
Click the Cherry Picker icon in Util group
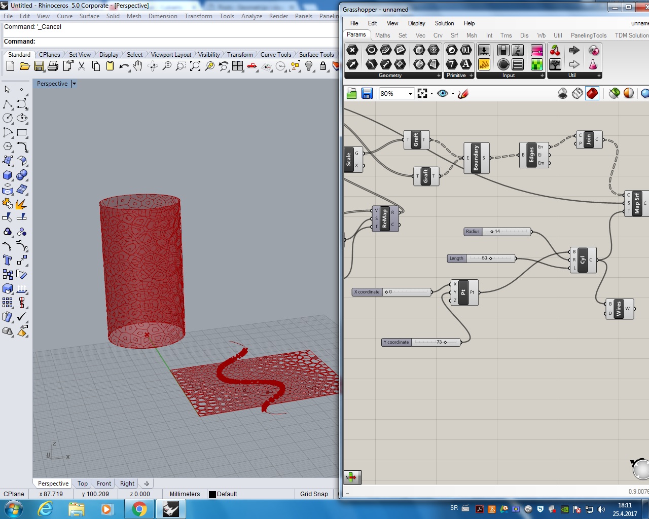pos(555,50)
